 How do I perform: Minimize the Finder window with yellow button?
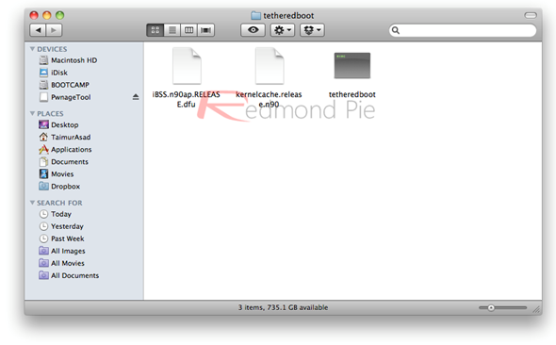[47, 15]
